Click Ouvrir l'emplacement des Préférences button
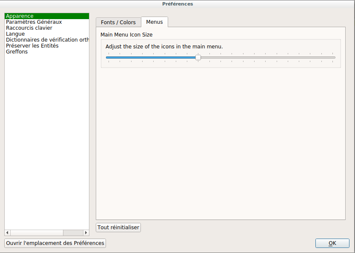The width and height of the screenshot is (355, 253). (55, 243)
